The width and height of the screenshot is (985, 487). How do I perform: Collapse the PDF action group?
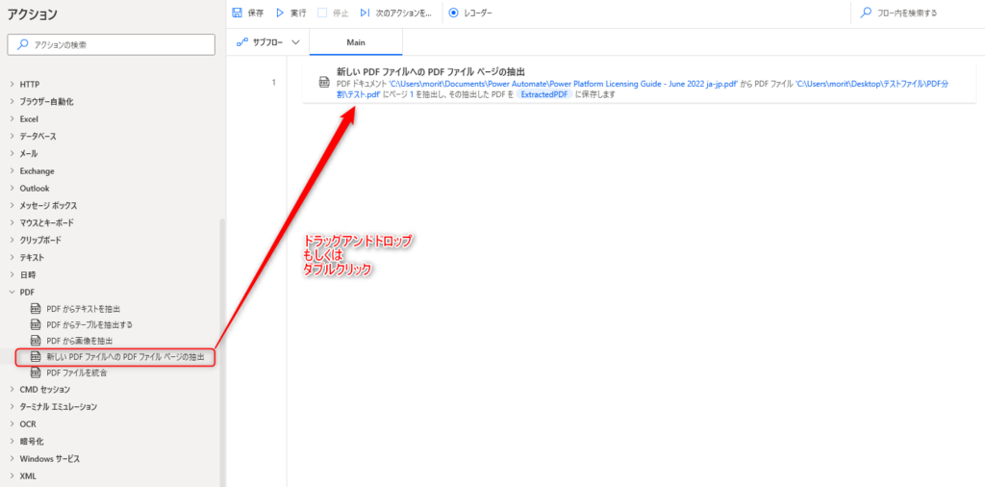(12, 292)
